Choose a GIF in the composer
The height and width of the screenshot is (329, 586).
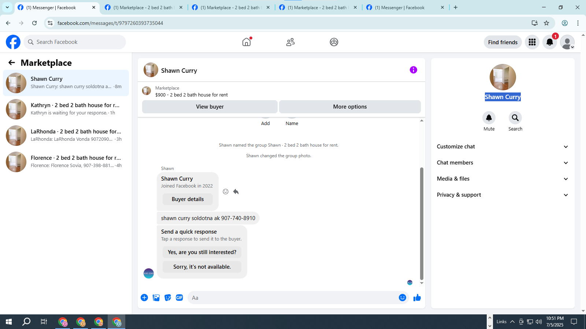click(x=179, y=298)
